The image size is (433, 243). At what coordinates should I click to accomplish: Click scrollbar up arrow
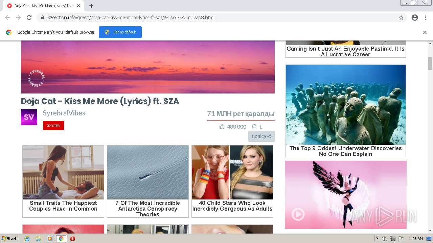(x=430, y=43)
